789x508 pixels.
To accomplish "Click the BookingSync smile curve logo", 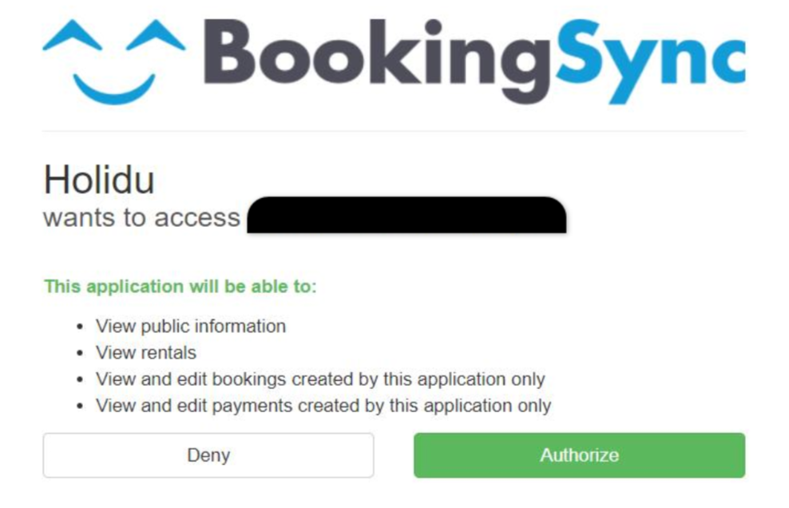I will [x=114, y=86].
